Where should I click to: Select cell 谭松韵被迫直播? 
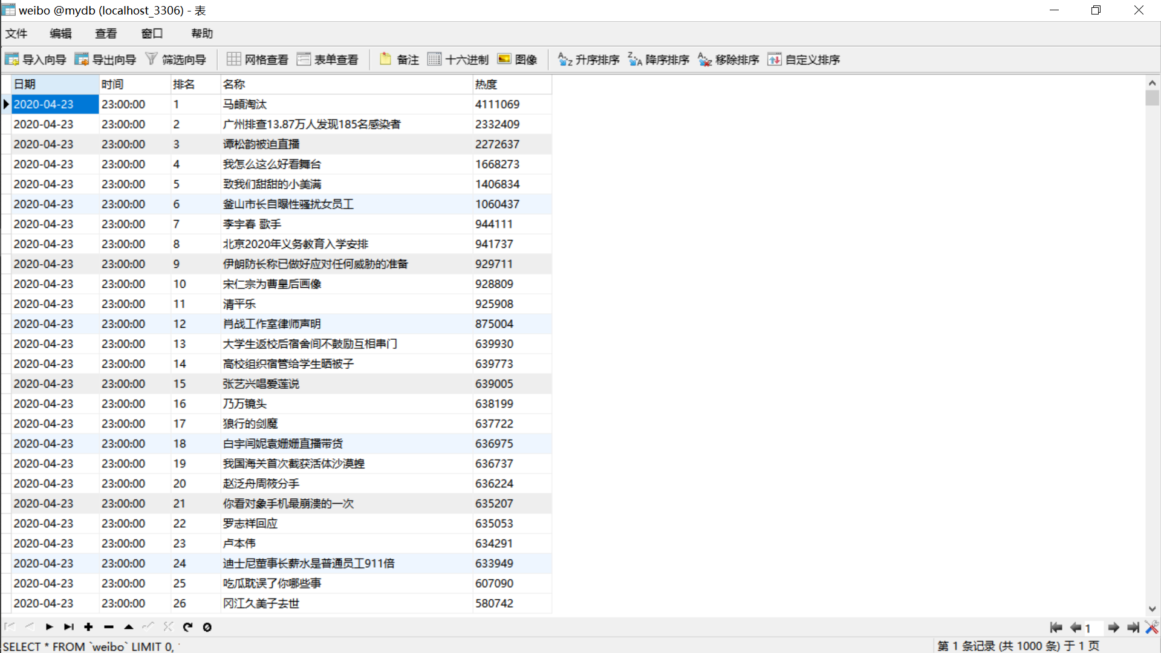point(346,144)
